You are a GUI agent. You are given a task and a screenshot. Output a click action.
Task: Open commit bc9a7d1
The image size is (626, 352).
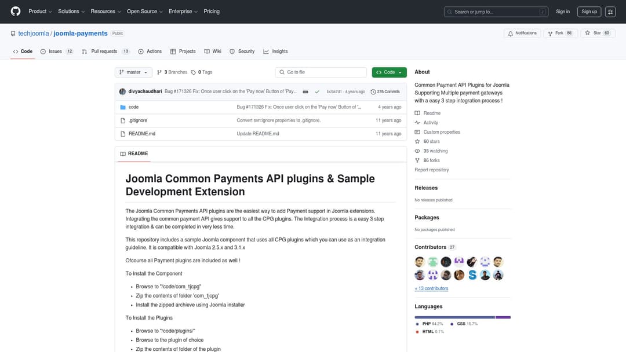[334, 91]
